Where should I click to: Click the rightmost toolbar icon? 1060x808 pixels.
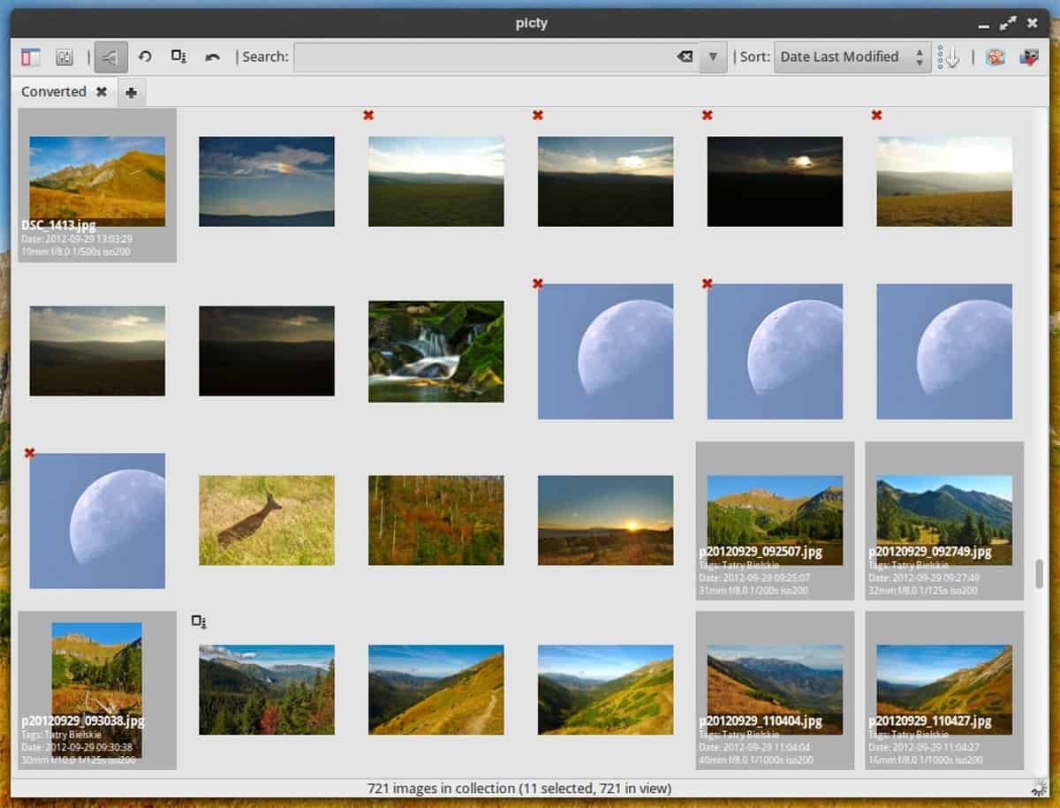[1029, 57]
